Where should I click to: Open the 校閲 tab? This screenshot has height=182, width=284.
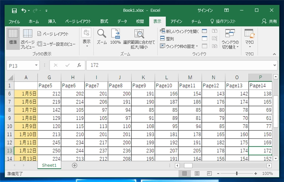pyautogui.click(x=140, y=21)
